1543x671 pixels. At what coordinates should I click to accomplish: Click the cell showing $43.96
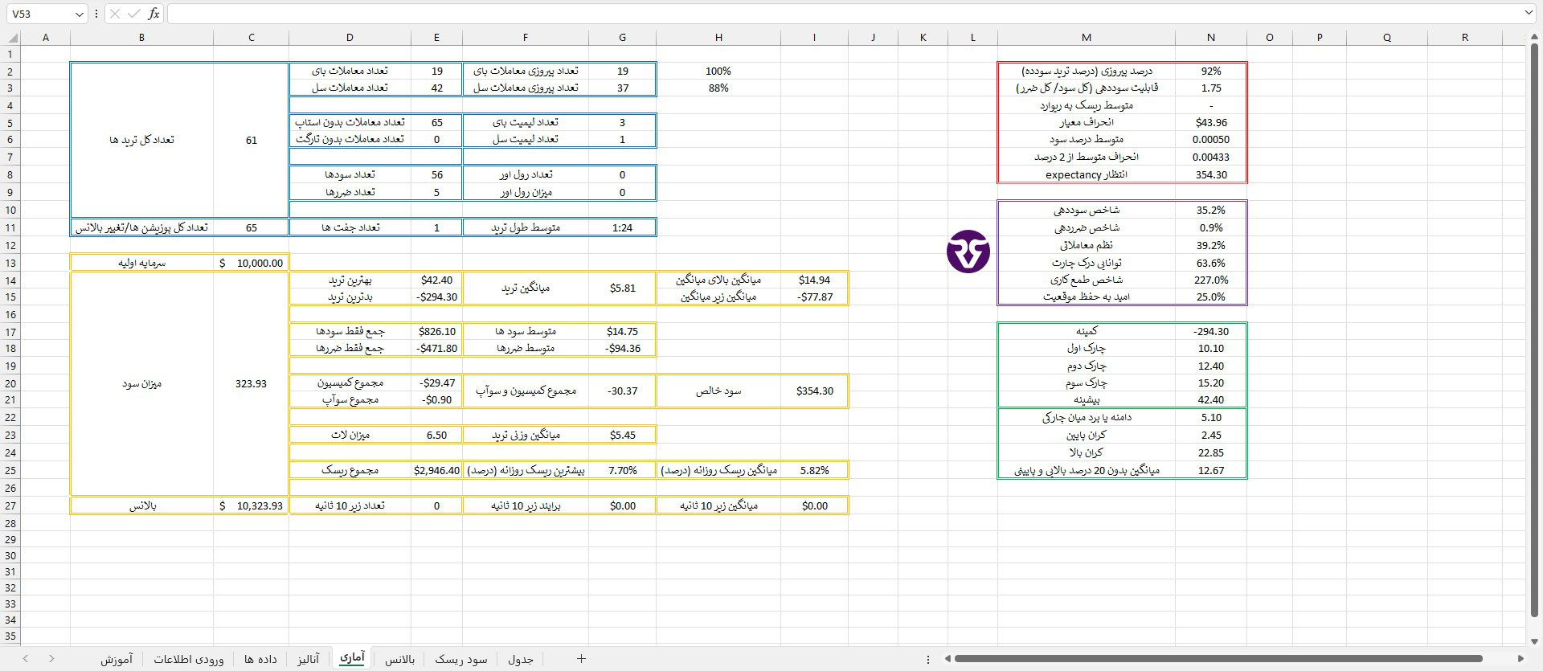[1211, 122]
